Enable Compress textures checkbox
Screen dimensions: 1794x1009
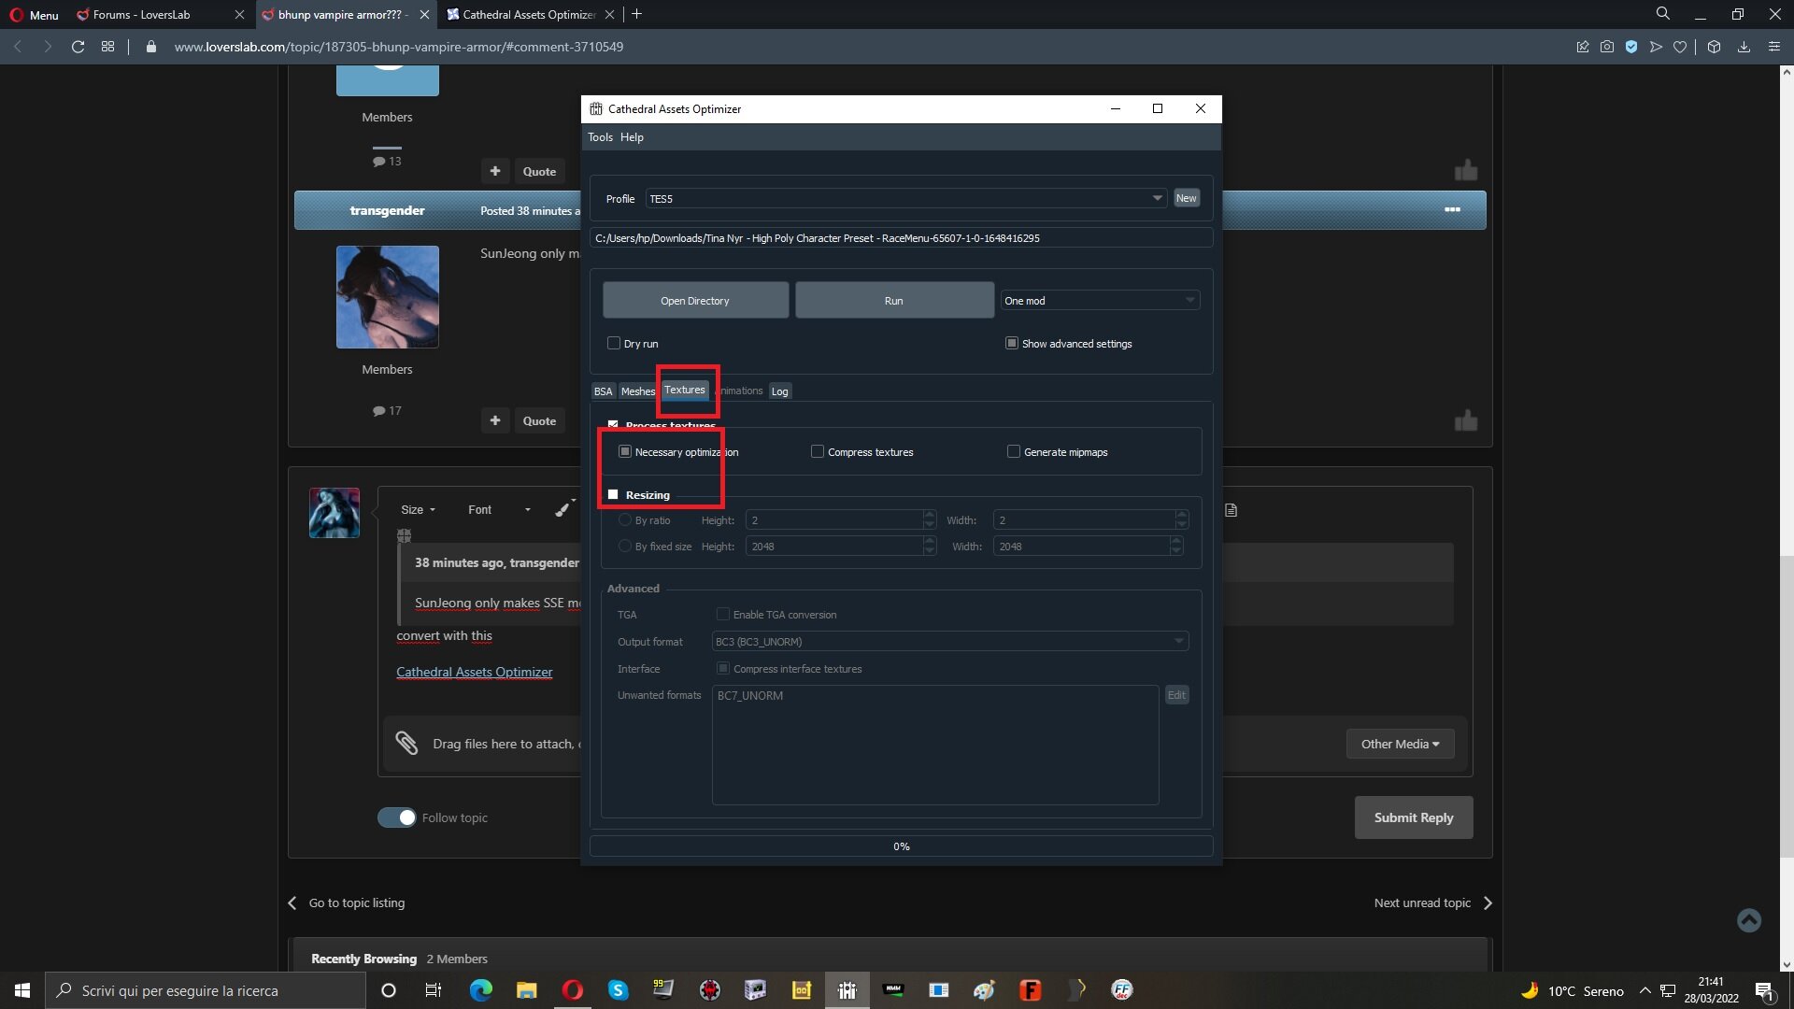pyautogui.click(x=818, y=452)
